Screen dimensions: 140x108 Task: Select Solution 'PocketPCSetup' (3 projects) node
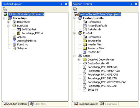[x=100, y=14]
